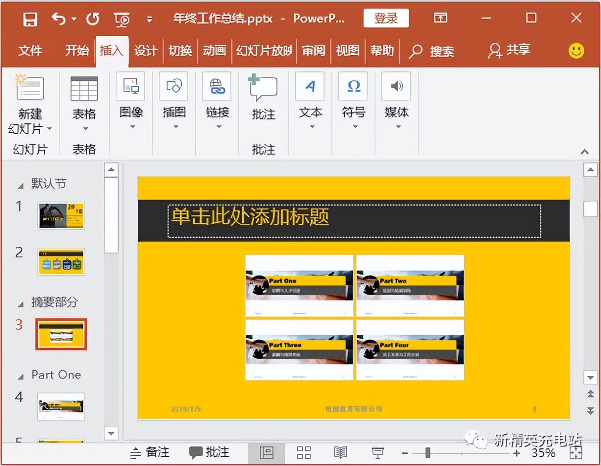Toggle the Comments pane in status bar
Image resolution: width=601 pixels, height=466 pixels.
[209, 452]
